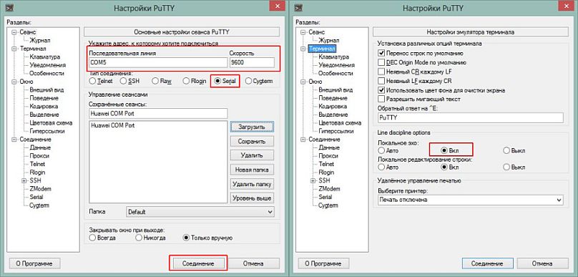Viewport: 578px width, 277px height.
Task: Collapse 'Соединение' tree node in right window
Action: pyautogui.click(x=303, y=140)
